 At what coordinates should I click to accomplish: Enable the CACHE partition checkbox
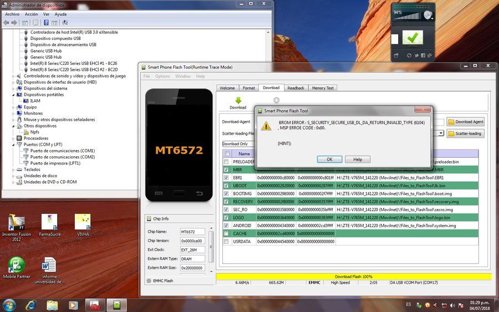(x=226, y=233)
